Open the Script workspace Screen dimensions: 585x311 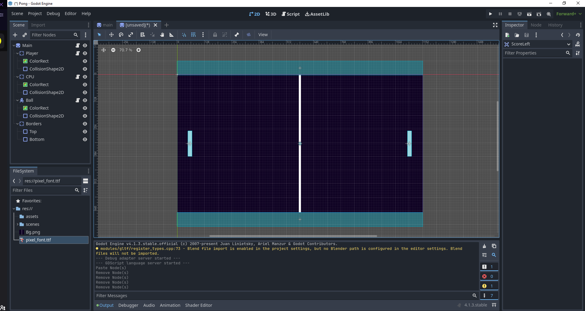(290, 14)
